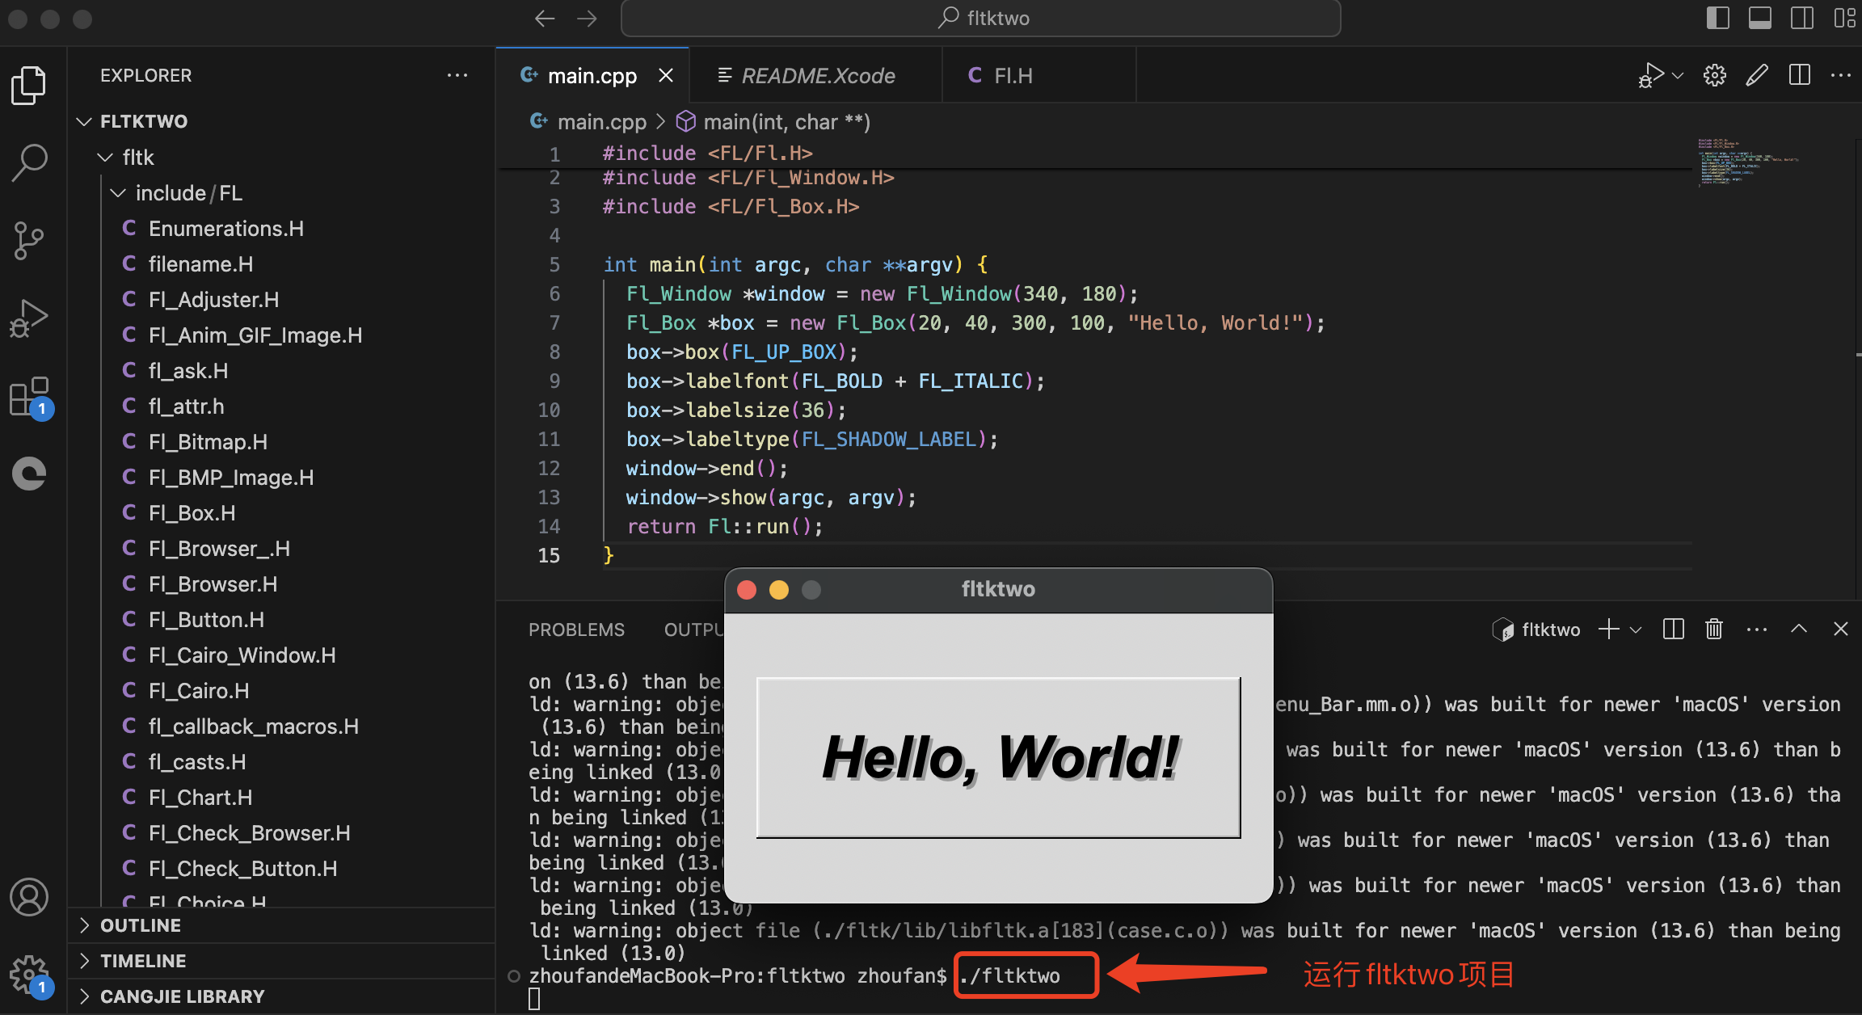Open Fl_Button.H in the explorer
Viewport: 1862px width, 1015px height.
[x=281, y=620]
